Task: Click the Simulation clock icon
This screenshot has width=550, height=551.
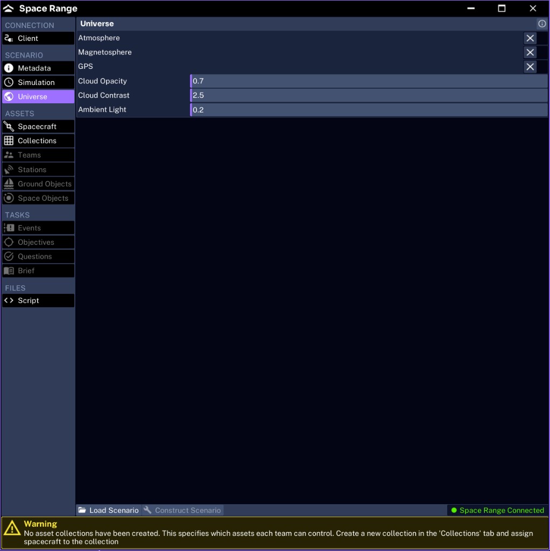Action: coord(9,82)
